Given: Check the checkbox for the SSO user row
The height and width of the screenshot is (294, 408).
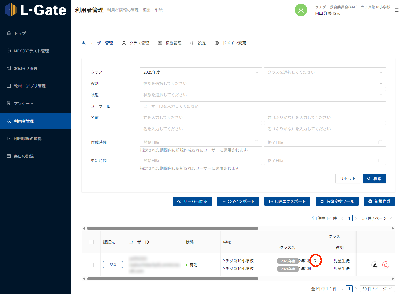Looking at the screenshot, I should 91,265.
